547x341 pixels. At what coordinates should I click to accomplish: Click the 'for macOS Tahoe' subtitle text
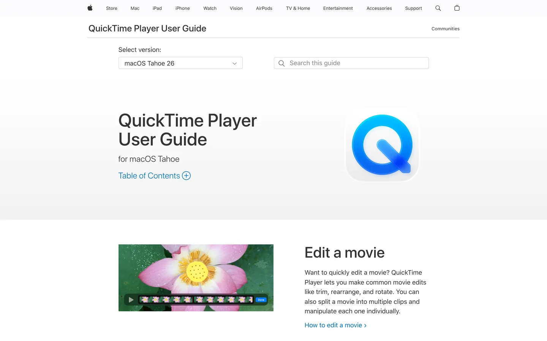[149, 159]
